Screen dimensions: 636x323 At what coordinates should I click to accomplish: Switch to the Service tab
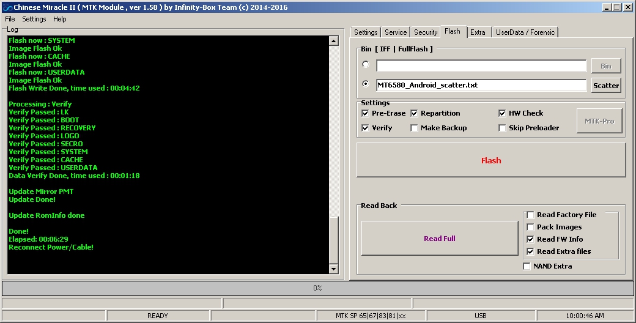396,32
